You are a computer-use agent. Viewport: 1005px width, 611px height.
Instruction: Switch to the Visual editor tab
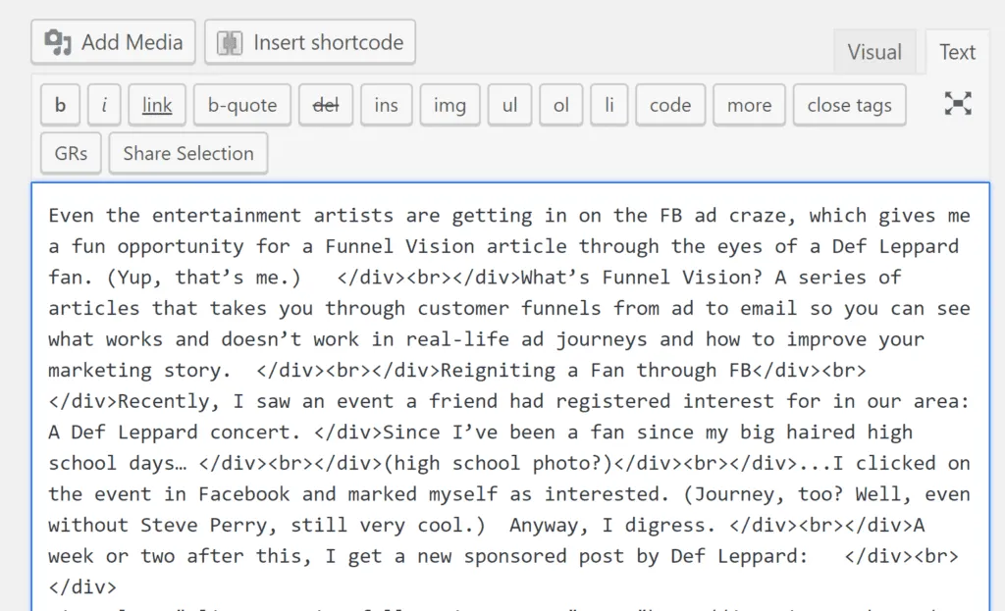tap(874, 52)
